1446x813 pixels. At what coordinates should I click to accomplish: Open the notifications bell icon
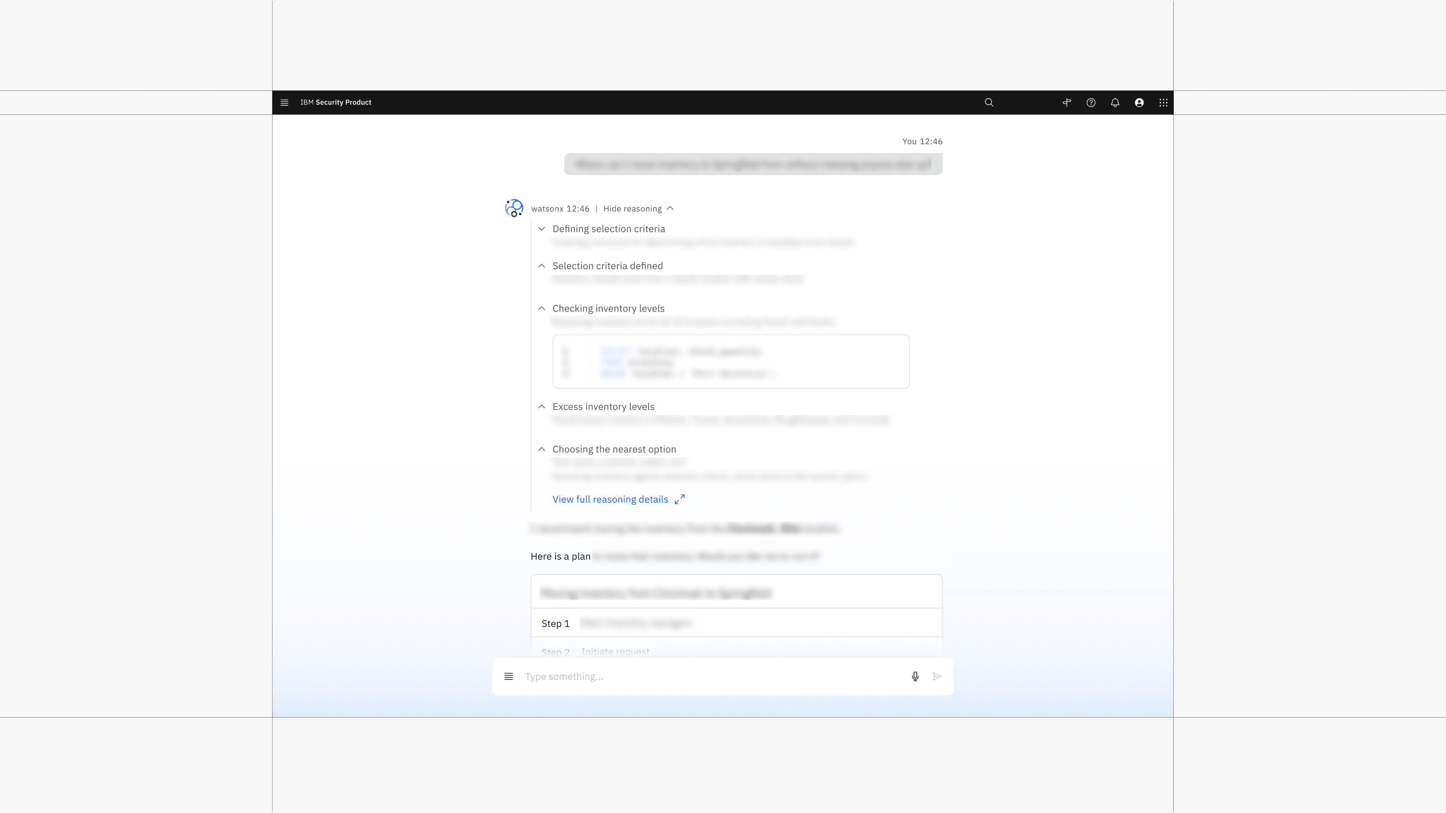[1115, 103]
